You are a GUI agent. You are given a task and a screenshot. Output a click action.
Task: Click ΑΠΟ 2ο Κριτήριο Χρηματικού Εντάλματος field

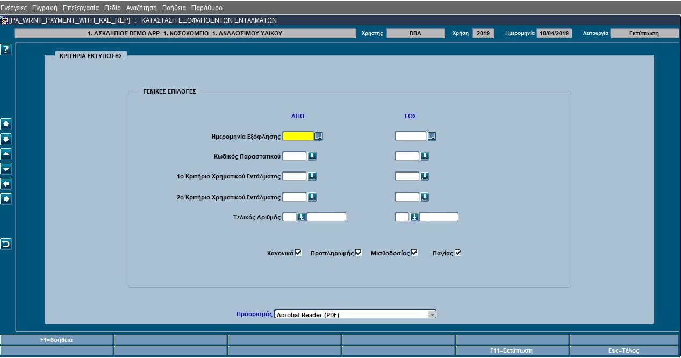[x=295, y=197]
